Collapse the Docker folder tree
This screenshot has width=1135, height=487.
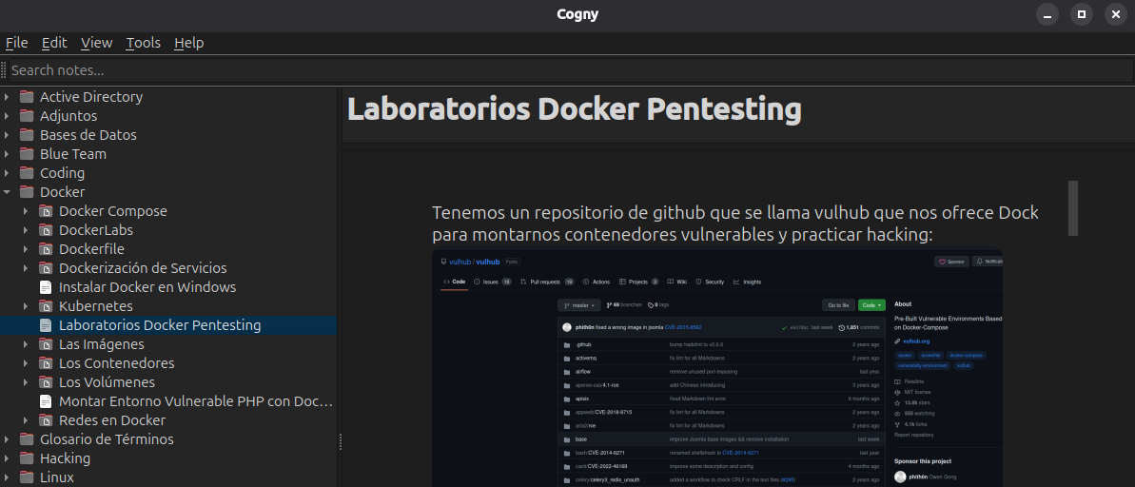click(x=8, y=192)
